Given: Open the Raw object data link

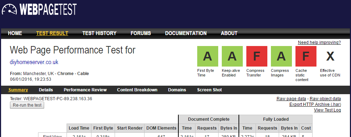Looking at the screenshot, I should 325,99.
